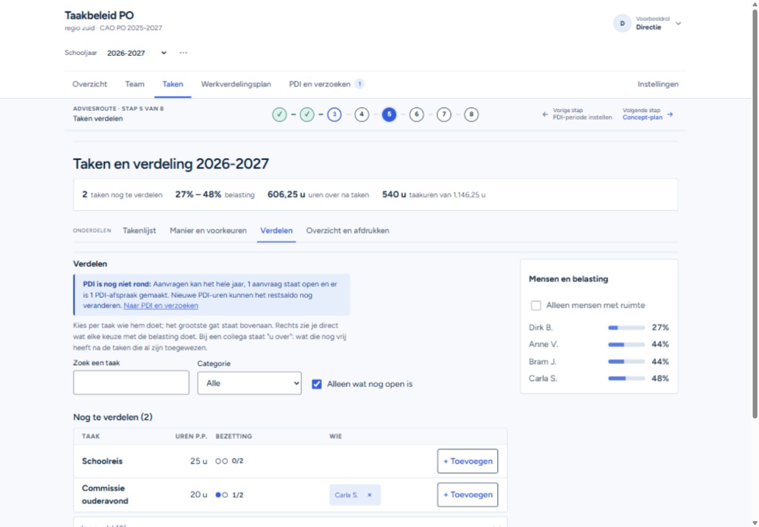Go to completed step 1 checkmark circle
Viewport: 759px width, 527px height.
pyautogui.click(x=280, y=114)
